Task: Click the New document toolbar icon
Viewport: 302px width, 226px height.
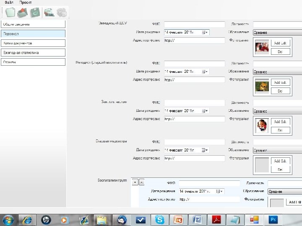Action: [x=10, y=13]
